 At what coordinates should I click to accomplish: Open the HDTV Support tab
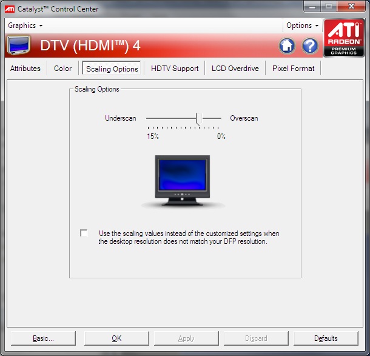[x=175, y=69]
